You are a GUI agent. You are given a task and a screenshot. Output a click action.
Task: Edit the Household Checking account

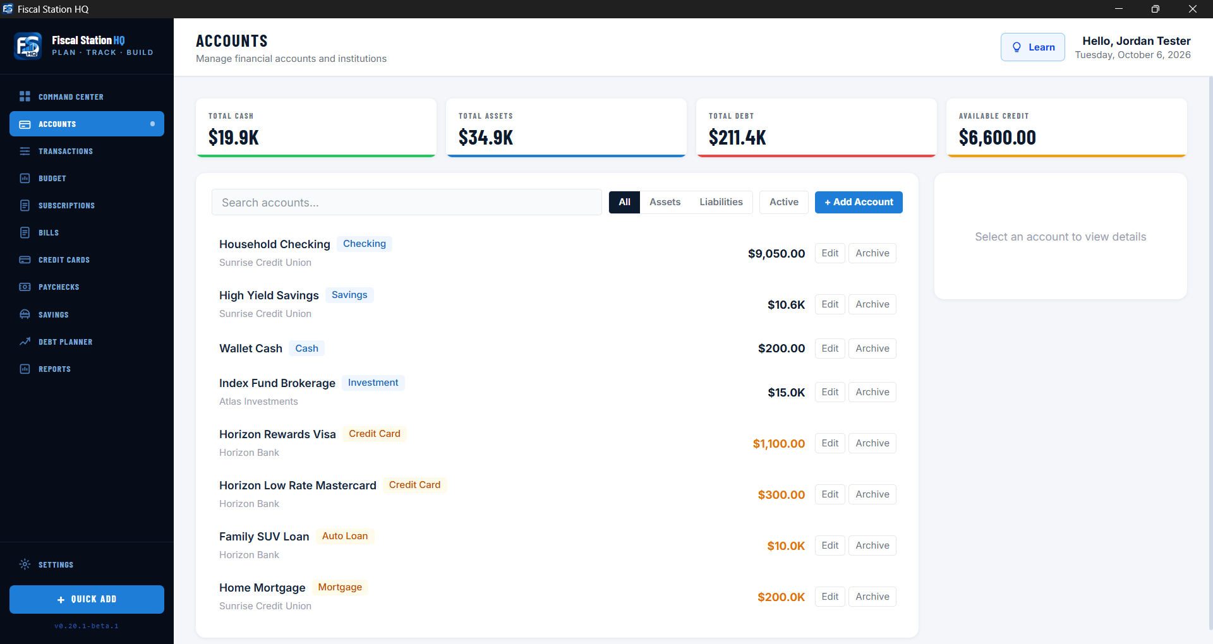[x=830, y=253]
